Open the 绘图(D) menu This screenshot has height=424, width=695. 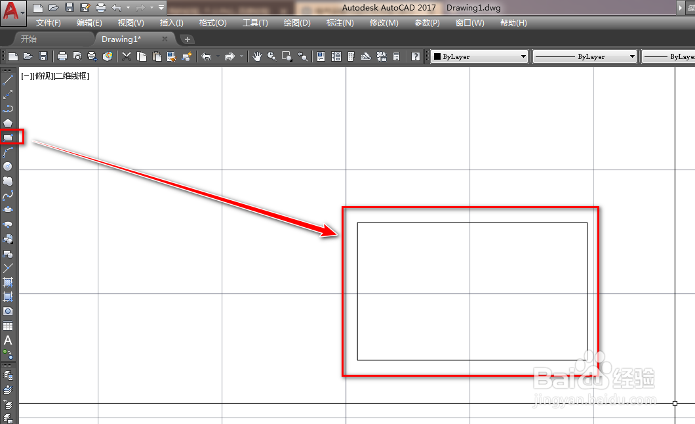297,22
